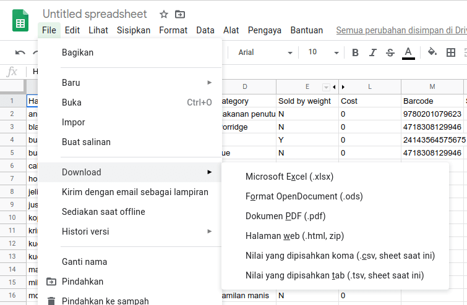This screenshot has width=467, height=305.
Task: Open column E filter dropdown
Action: click(326, 87)
